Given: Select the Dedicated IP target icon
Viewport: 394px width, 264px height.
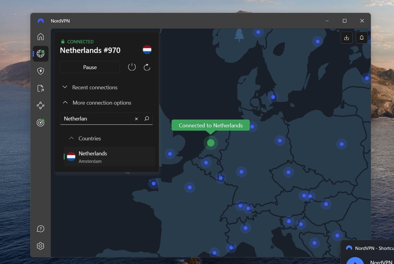Looking at the screenshot, I should pos(40,123).
